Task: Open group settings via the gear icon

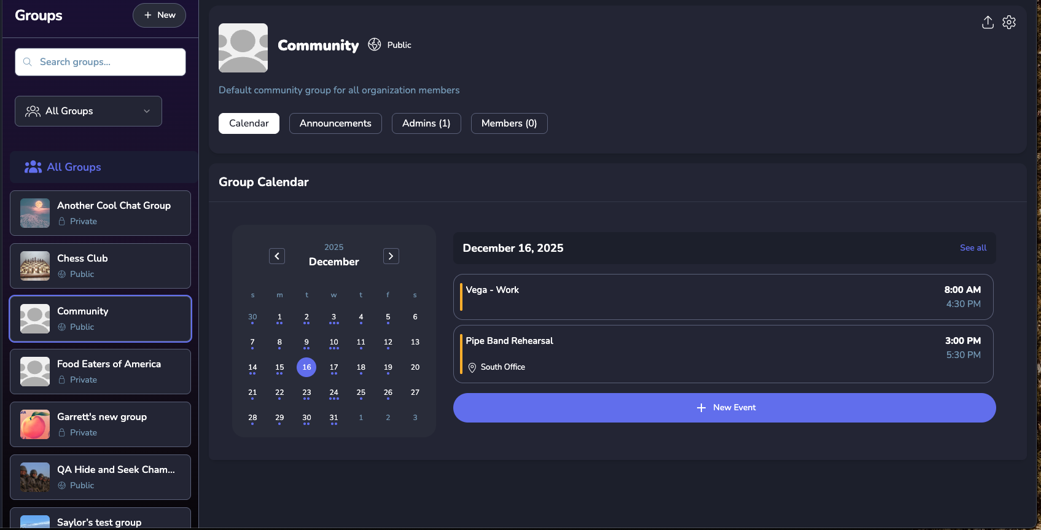Action: 1009,23
